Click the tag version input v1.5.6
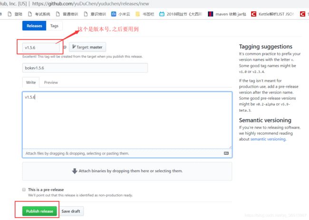The image size is (309, 220). [41, 48]
